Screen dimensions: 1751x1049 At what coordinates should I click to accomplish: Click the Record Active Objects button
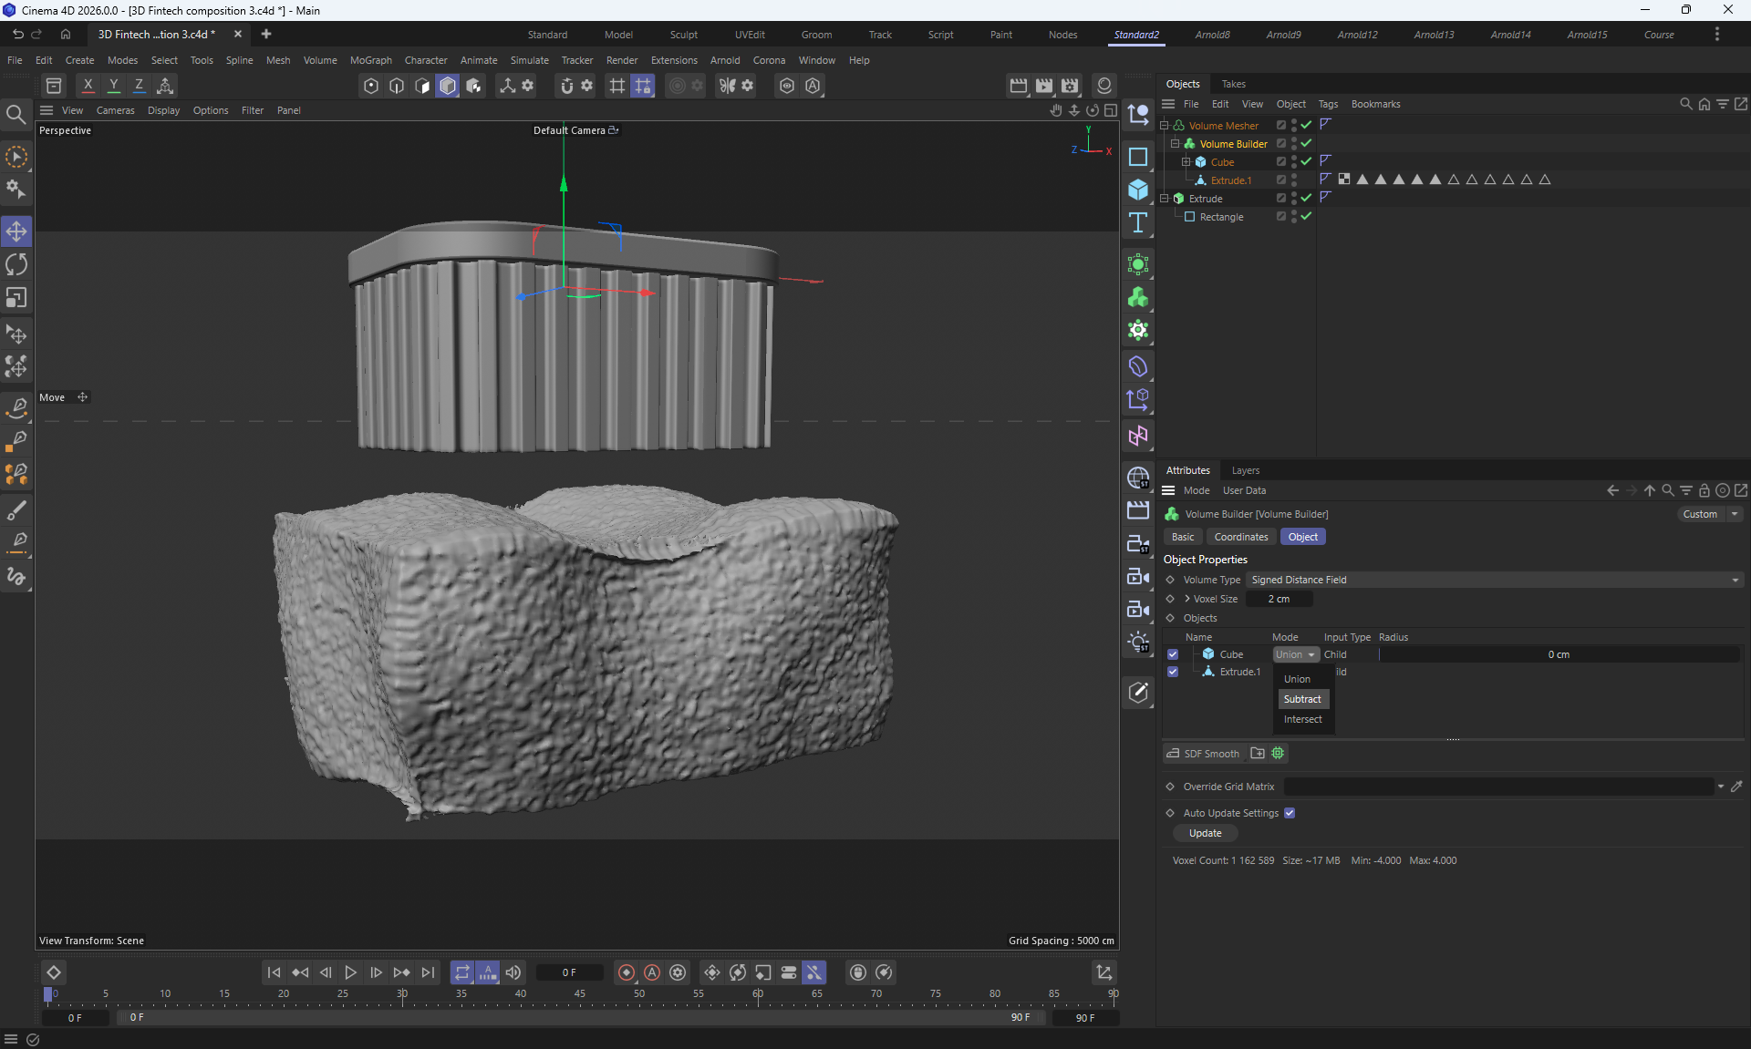point(627,972)
